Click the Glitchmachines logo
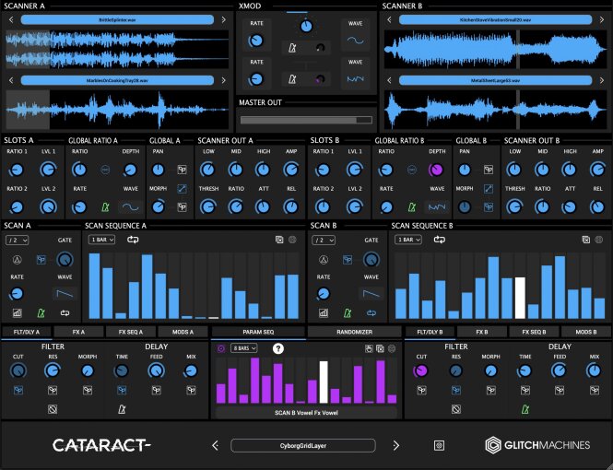 pyautogui.click(x=537, y=445)
